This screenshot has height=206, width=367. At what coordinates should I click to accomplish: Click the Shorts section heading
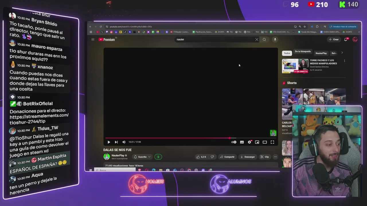(x=292, y=83)
